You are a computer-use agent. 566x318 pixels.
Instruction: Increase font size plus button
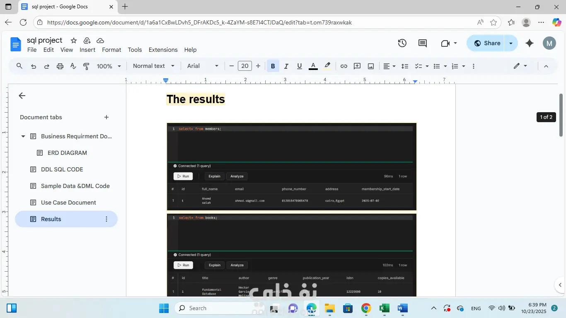point(258,66)
